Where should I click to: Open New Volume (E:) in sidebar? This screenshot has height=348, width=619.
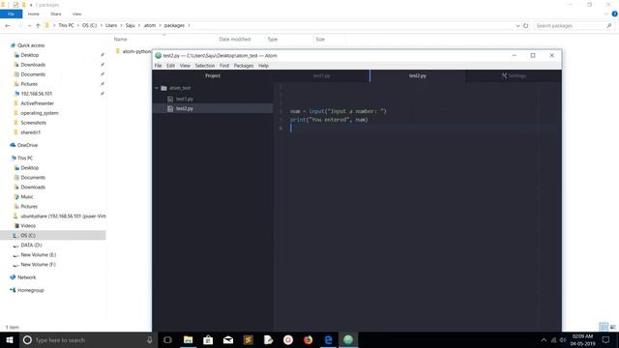(39, 255)
